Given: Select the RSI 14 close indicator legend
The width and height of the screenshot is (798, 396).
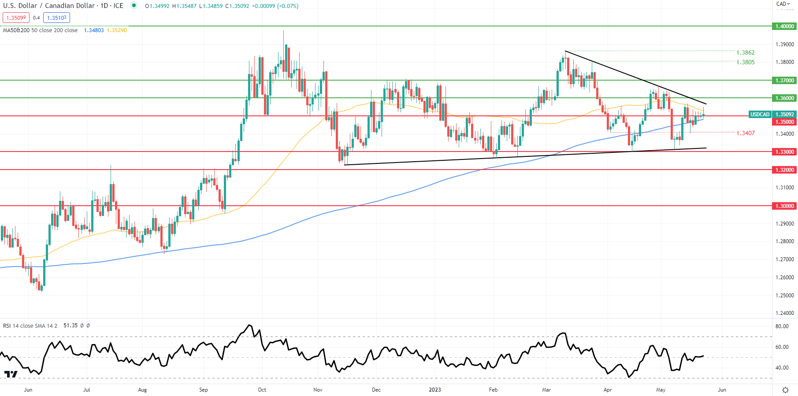Looking at the screenshot, I should [x=30, y=326].
